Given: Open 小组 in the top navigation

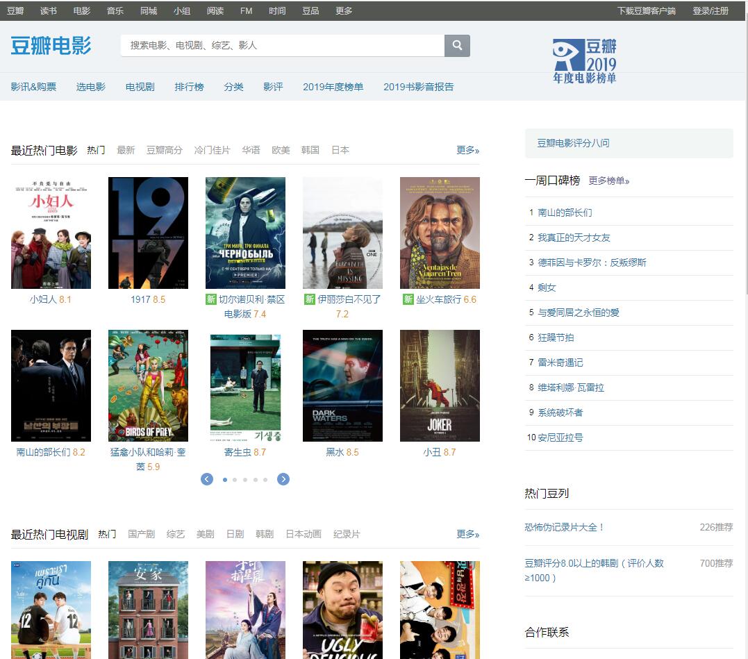Looking at the screenshot, I should 182,10.
